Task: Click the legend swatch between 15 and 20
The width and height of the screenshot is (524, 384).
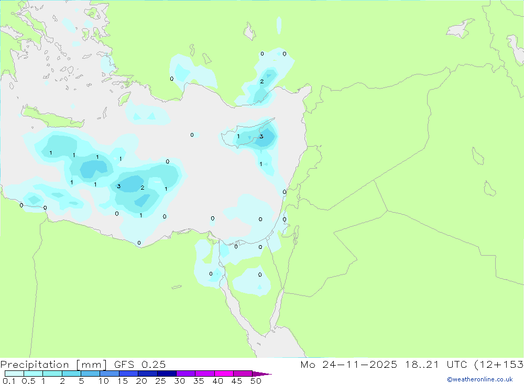Action: (x=129, y=374)
